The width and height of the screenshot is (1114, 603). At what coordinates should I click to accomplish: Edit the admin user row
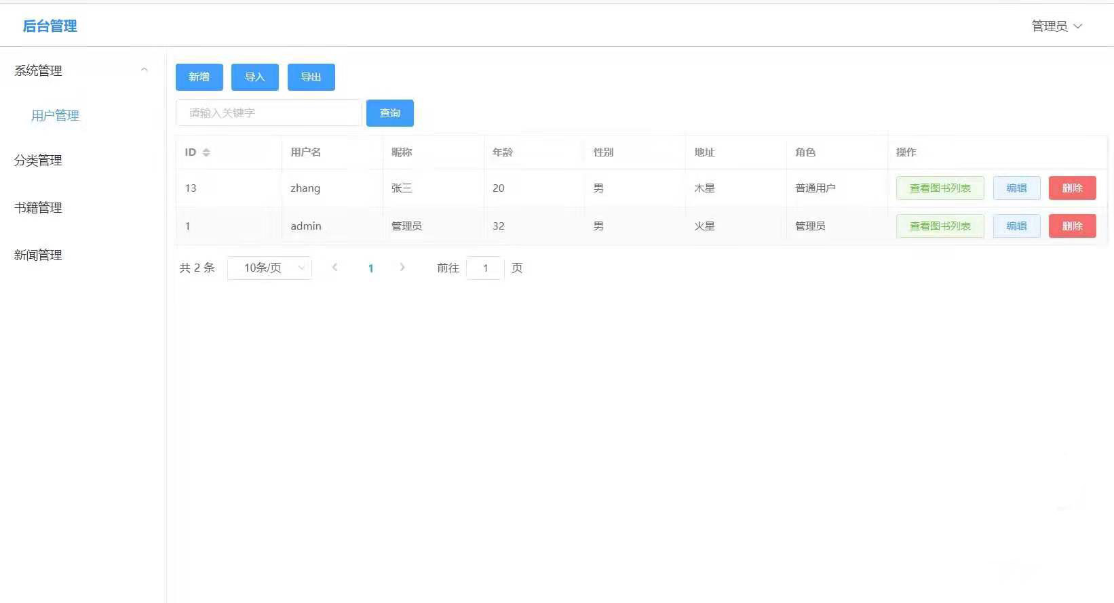coord(1016,226)
